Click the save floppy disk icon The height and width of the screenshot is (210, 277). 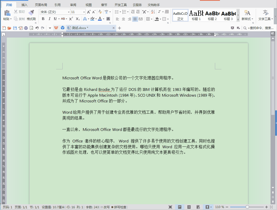15,28
